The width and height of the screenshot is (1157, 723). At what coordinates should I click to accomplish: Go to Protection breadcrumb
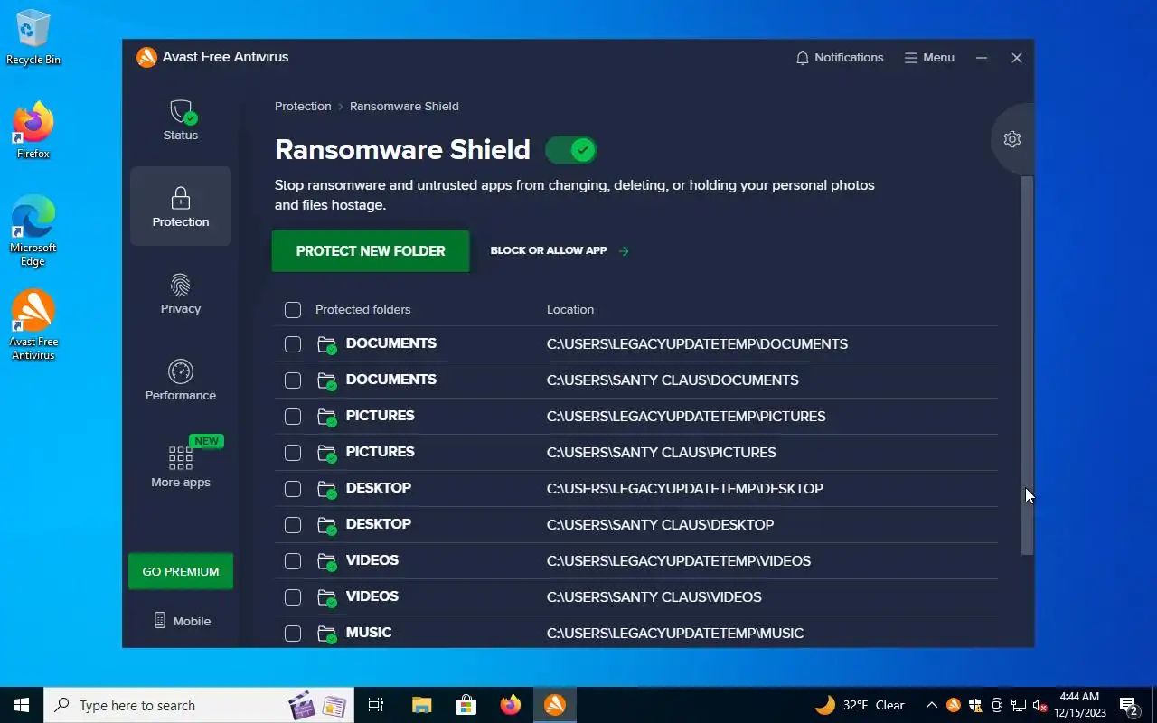(303, 106)
